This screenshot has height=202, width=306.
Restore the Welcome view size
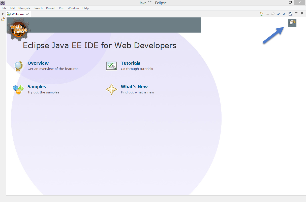(302, 13)
